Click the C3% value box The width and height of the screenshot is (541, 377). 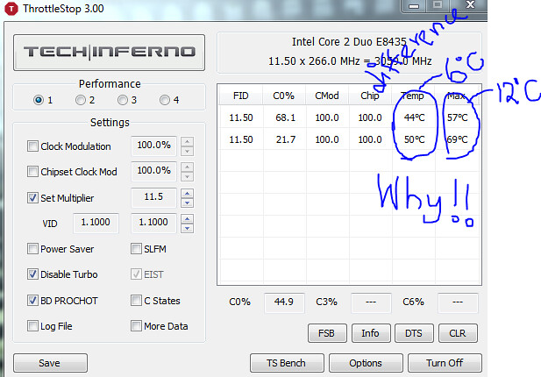371,302
